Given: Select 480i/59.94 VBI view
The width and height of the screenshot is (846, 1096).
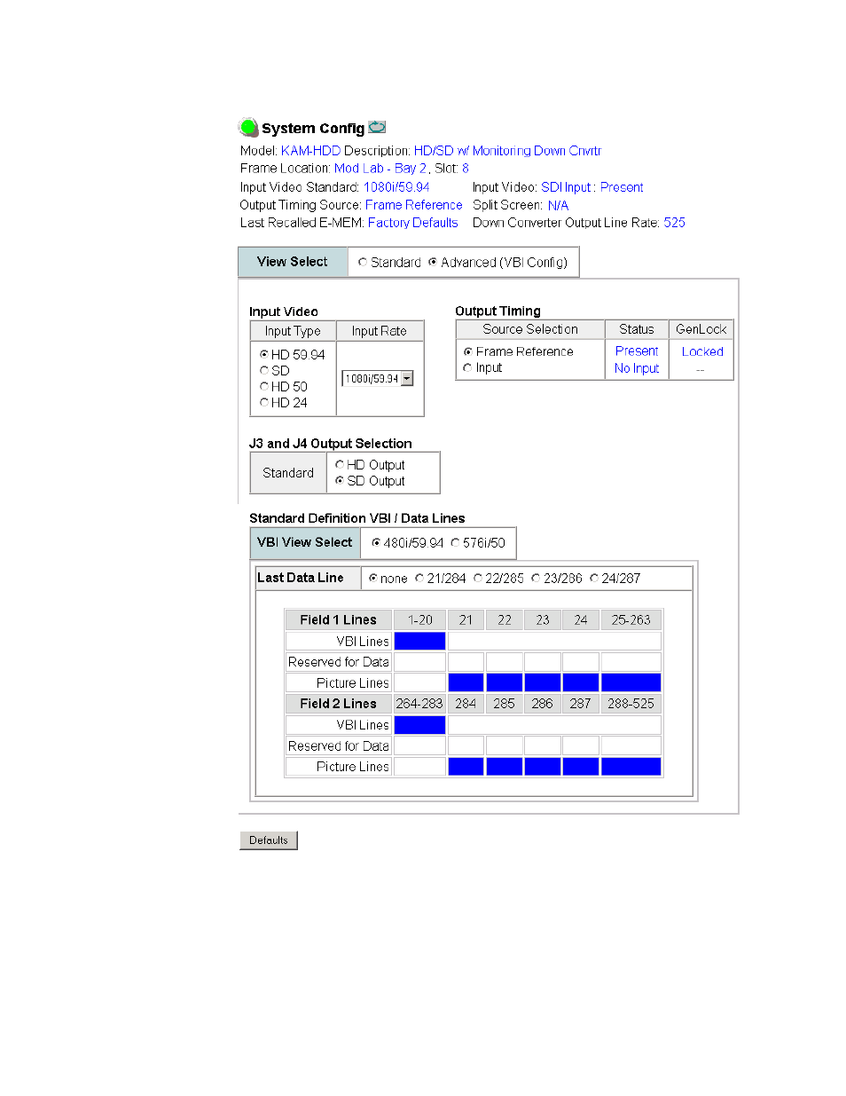Looking at the screenshot, I should 376,542.
